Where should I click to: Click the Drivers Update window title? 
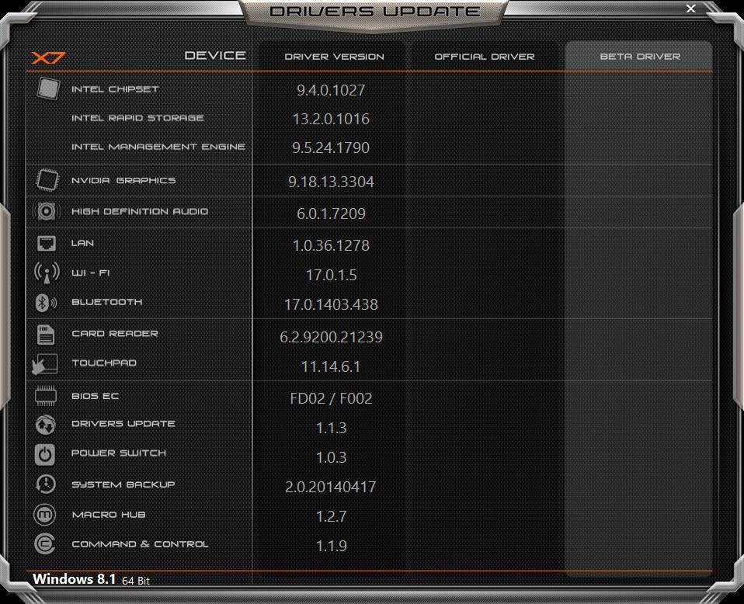374,12
